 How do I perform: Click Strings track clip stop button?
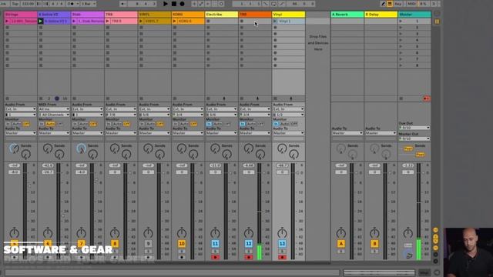tap(7, 98)
